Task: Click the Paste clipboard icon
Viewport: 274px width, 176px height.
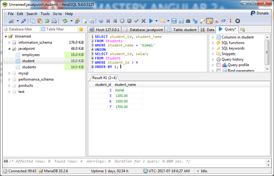Action: click(40, 21)
